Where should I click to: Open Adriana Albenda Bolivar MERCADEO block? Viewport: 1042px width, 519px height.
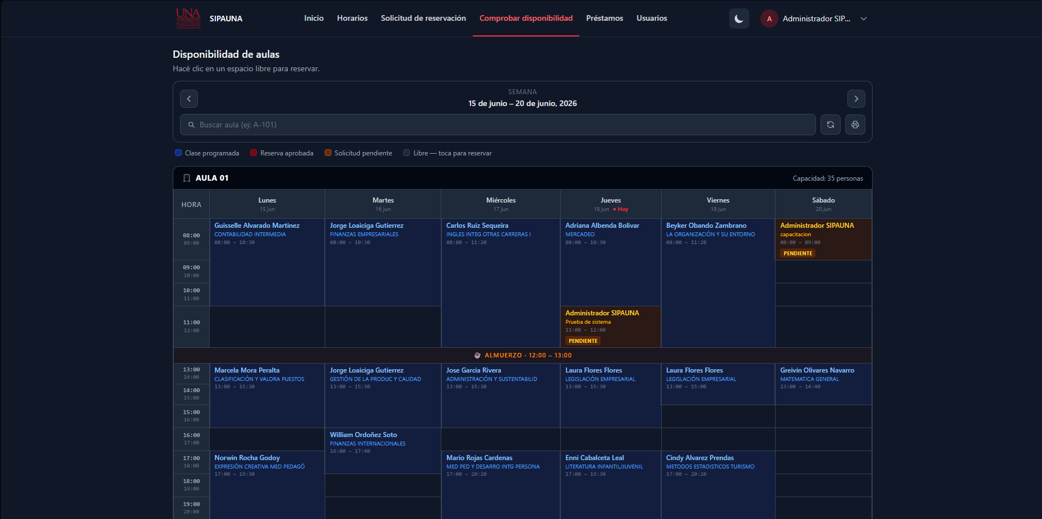point(611,262)
